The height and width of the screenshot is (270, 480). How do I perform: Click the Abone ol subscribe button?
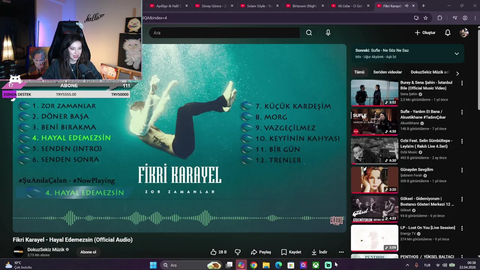[88, 252]
